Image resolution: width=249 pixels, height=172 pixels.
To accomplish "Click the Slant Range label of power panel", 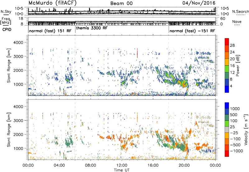I will [9, 66].
